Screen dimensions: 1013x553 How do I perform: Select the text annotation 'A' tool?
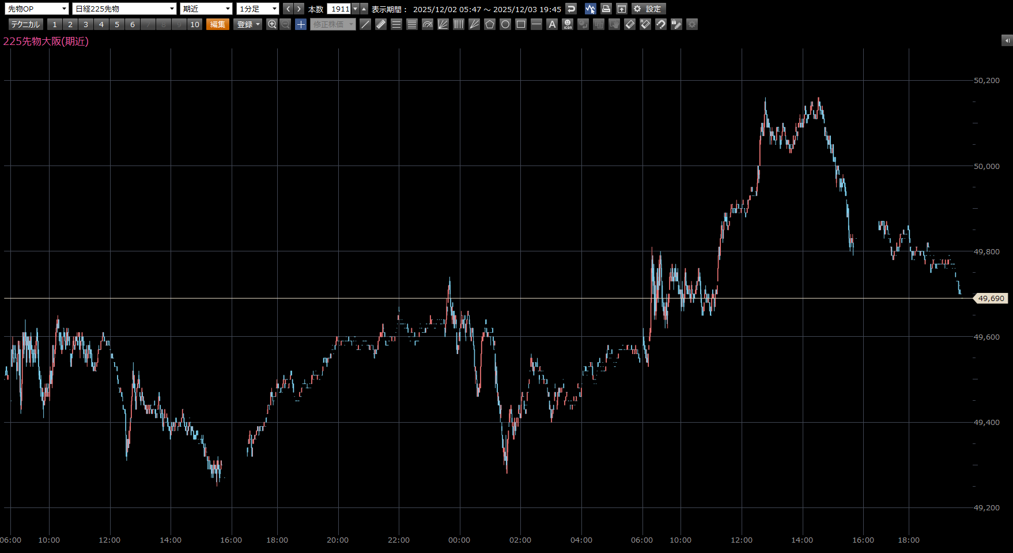coord(552,24)
